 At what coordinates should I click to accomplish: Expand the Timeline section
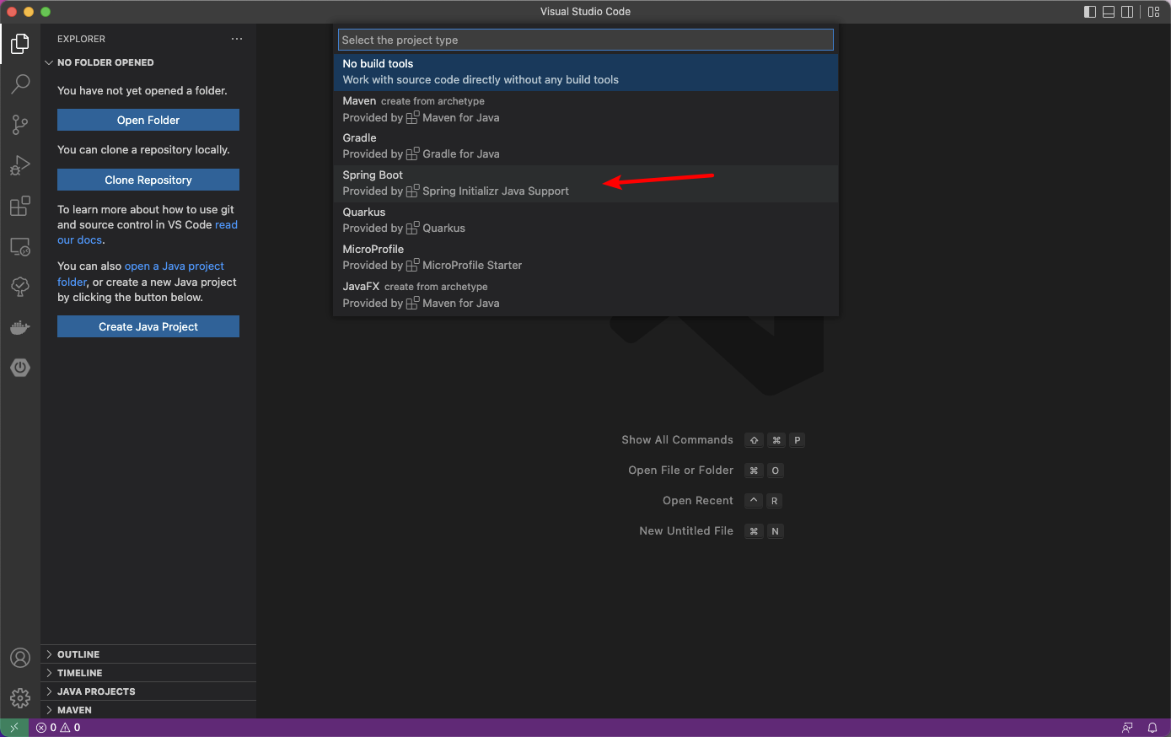[x=148, y=673]
